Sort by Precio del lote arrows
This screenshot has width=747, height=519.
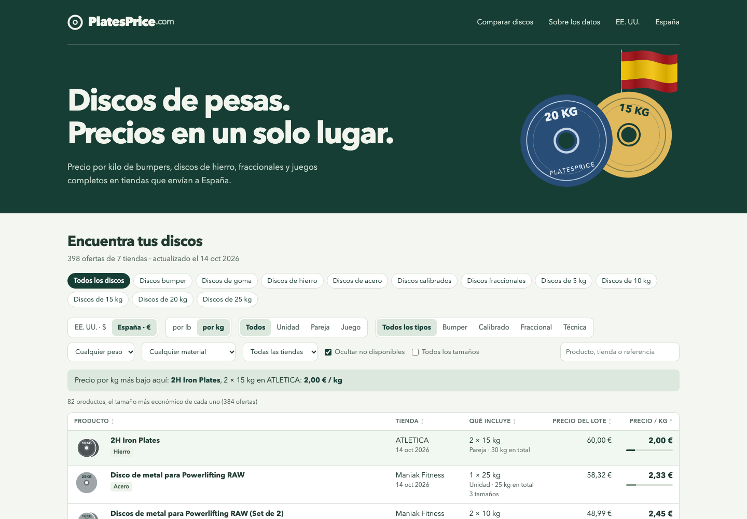[x=610, y=421]
